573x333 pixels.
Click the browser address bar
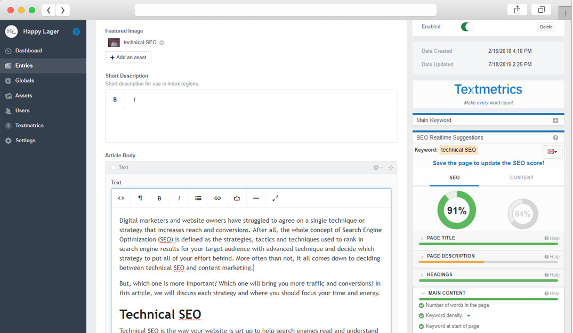(285, 10)
